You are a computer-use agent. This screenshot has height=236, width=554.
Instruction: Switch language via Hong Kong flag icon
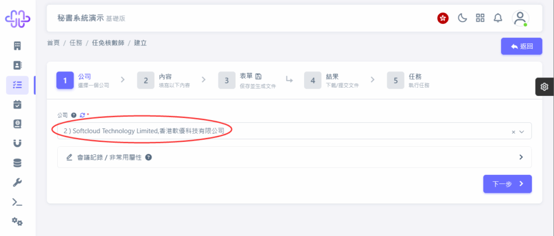[443, 18]
